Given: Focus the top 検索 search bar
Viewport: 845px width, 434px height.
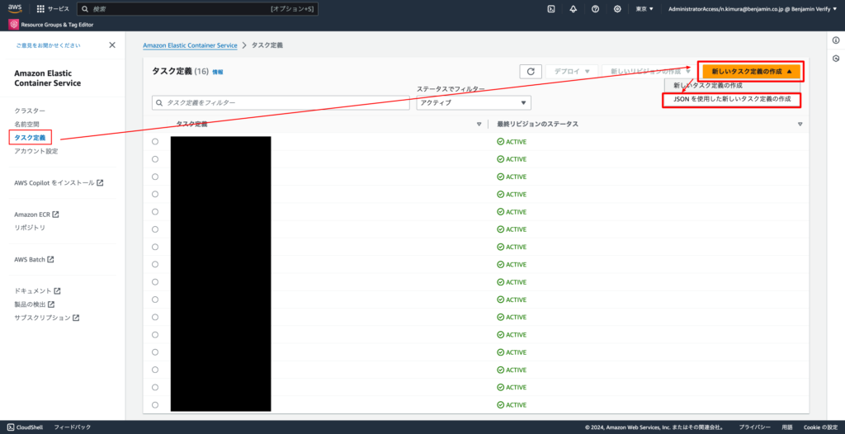Looking at the screenshot, I should (197, 9).
